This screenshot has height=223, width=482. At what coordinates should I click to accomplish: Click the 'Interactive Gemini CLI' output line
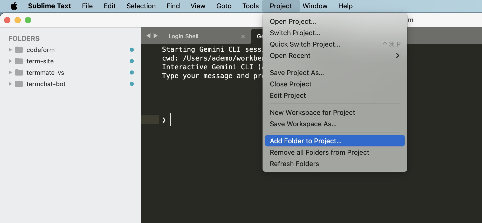(212, 67)
